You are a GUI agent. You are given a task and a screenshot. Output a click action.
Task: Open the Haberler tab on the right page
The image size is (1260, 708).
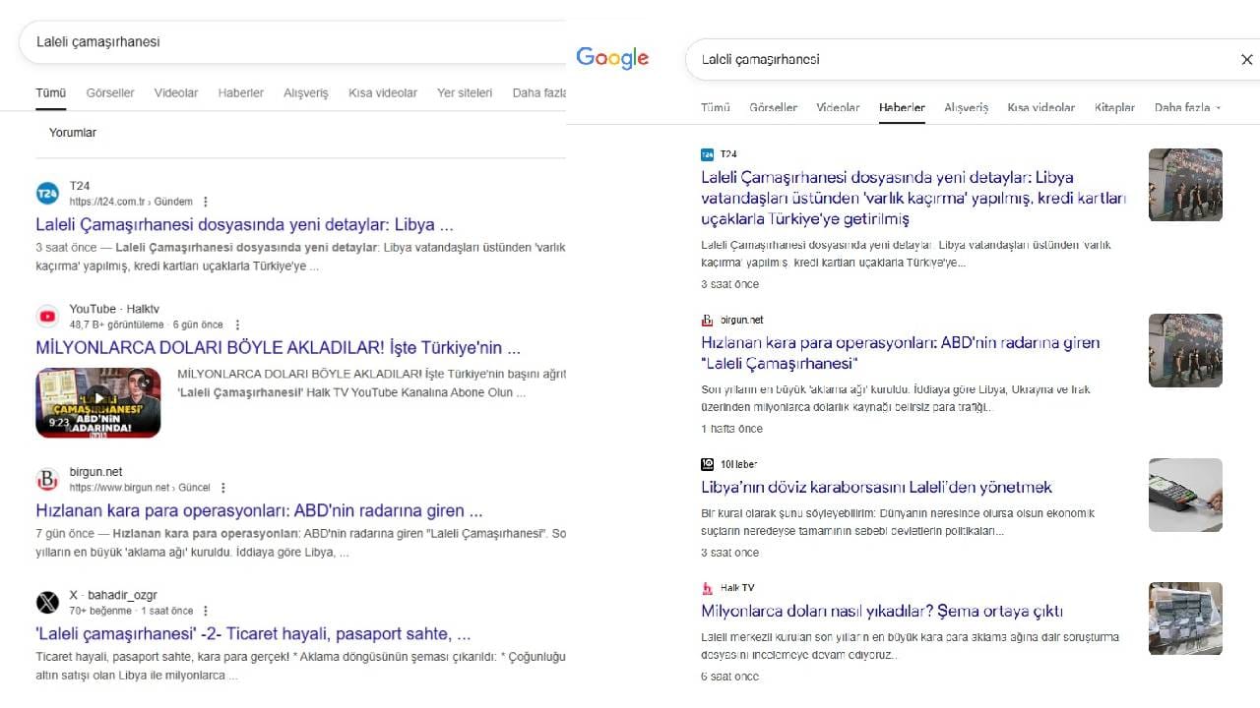(x=901, y=108)
